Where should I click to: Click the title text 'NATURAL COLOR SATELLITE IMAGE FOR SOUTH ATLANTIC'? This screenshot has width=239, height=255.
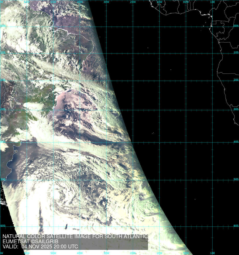(x=75, y=236)
